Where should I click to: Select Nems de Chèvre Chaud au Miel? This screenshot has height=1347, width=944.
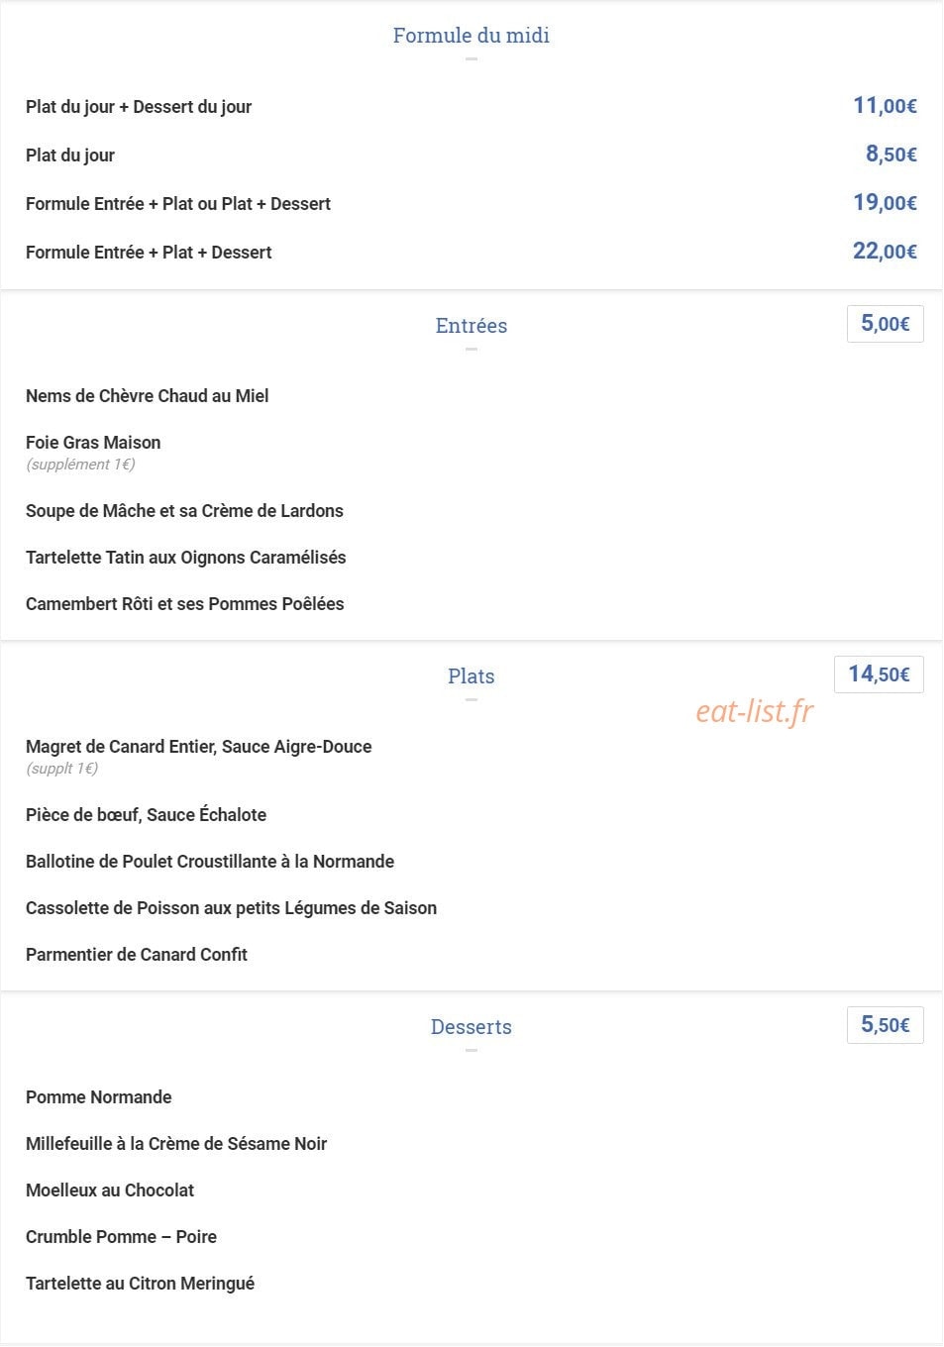click(x=148, y=396)
